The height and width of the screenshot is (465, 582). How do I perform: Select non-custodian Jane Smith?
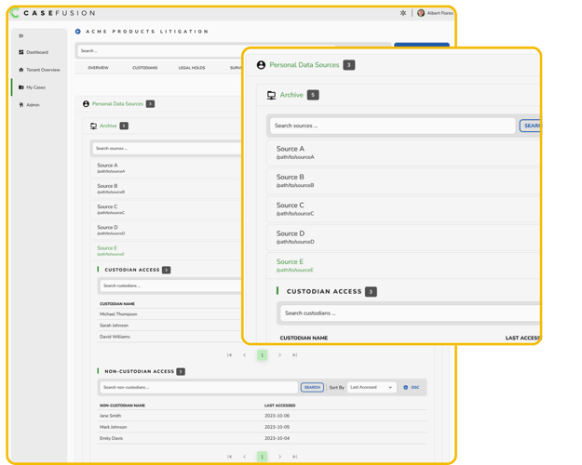click(110, 416)
